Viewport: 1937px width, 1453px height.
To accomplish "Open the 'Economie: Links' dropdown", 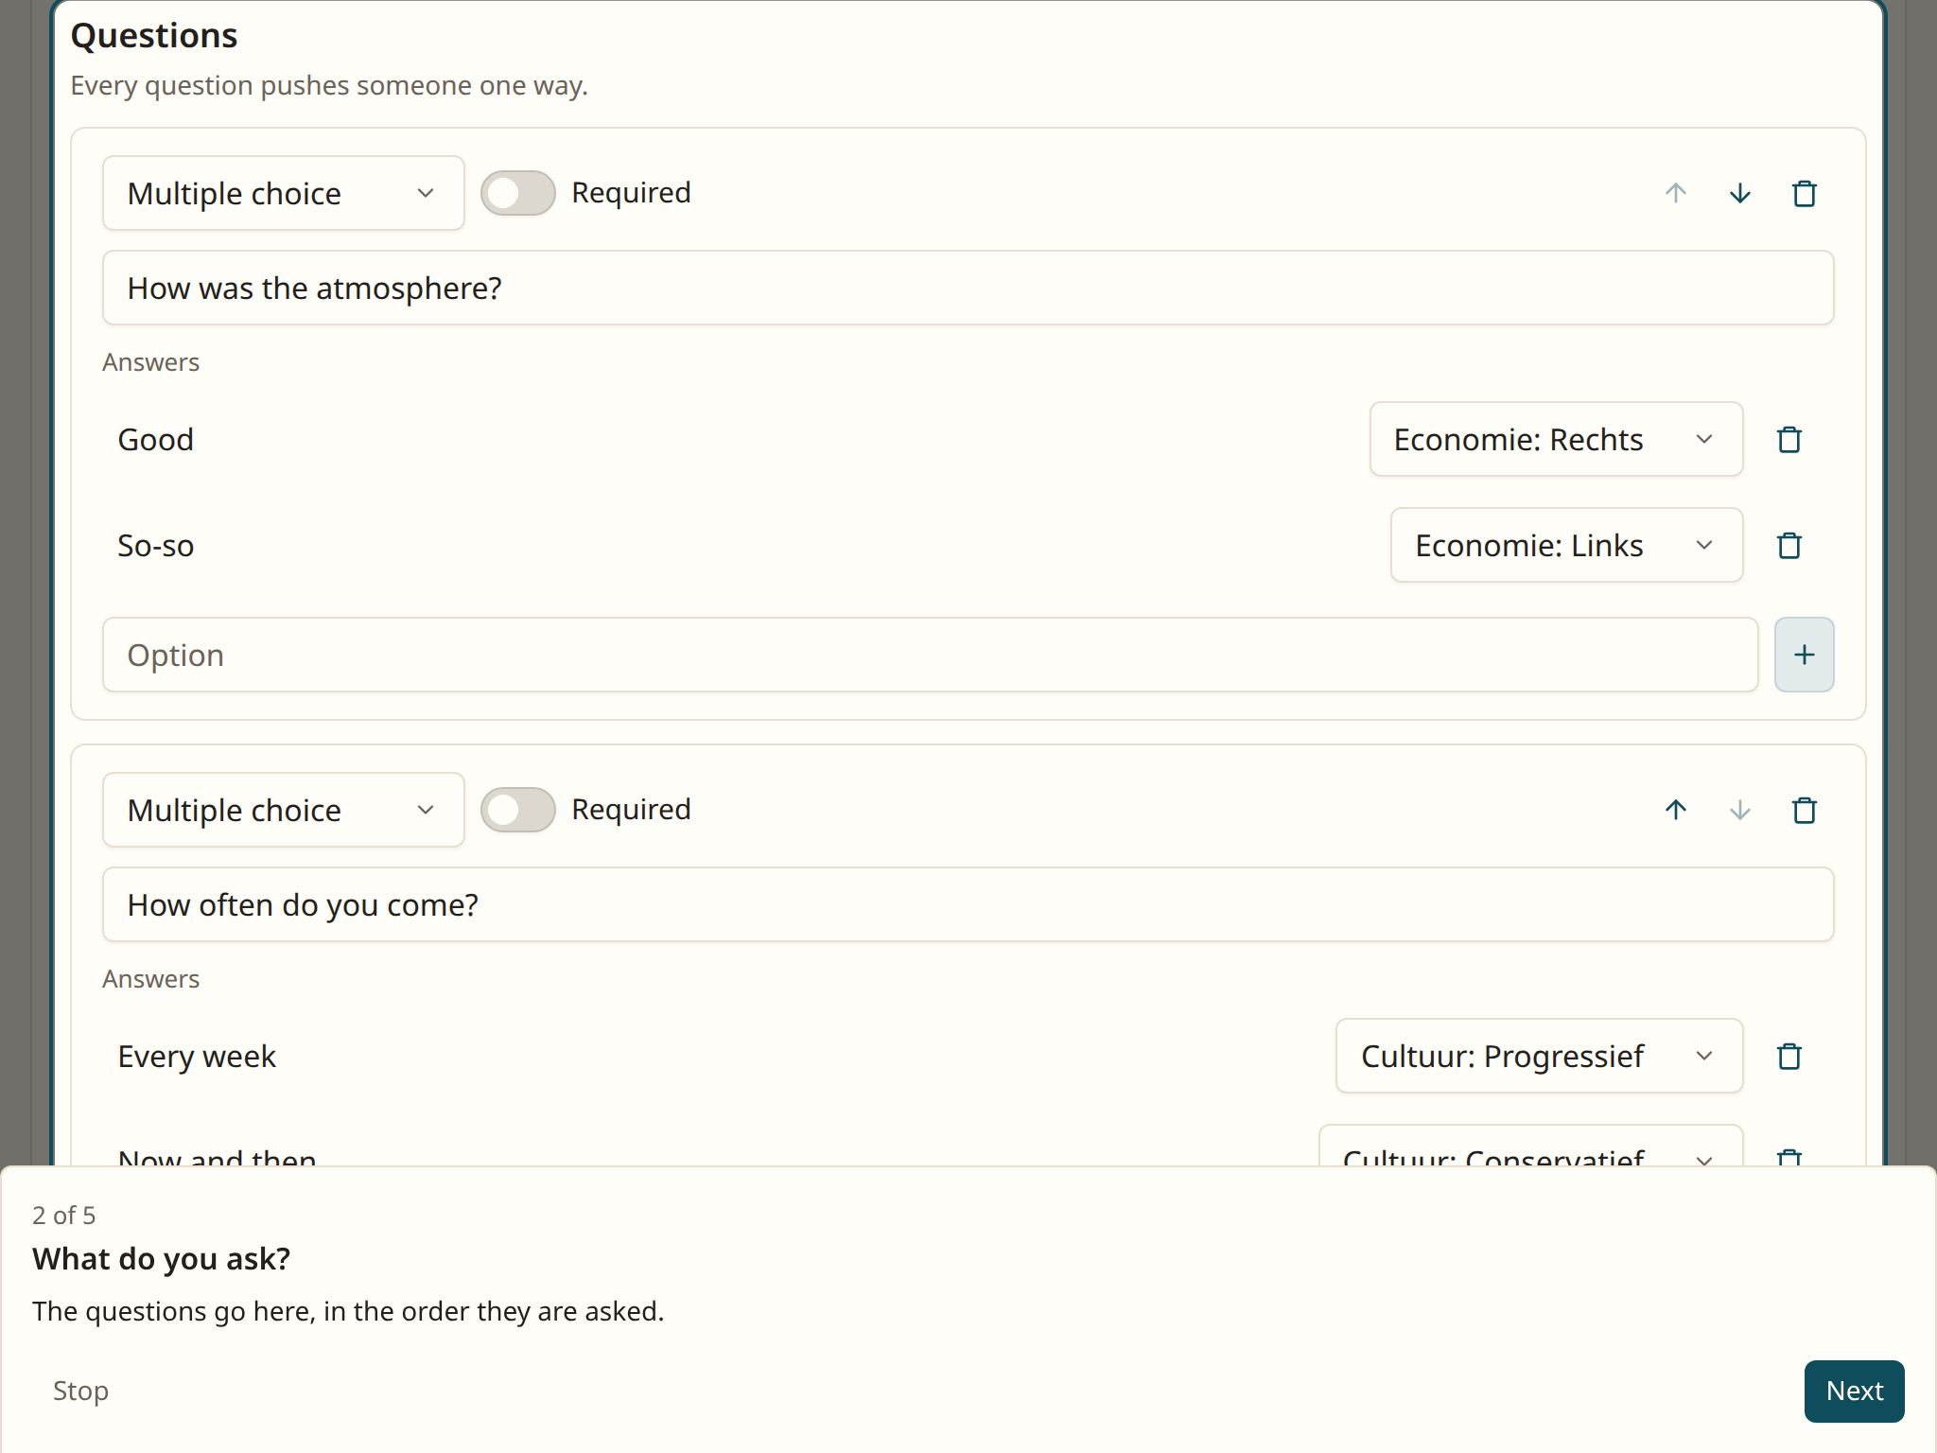I will pos(1566,545).
